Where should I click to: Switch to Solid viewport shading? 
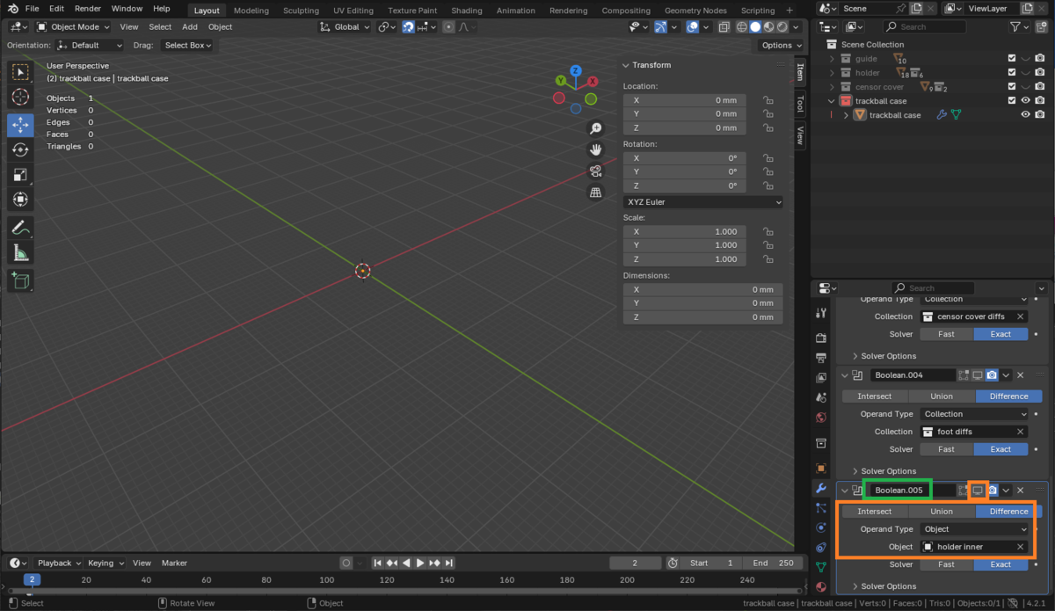tap(755, 26)
